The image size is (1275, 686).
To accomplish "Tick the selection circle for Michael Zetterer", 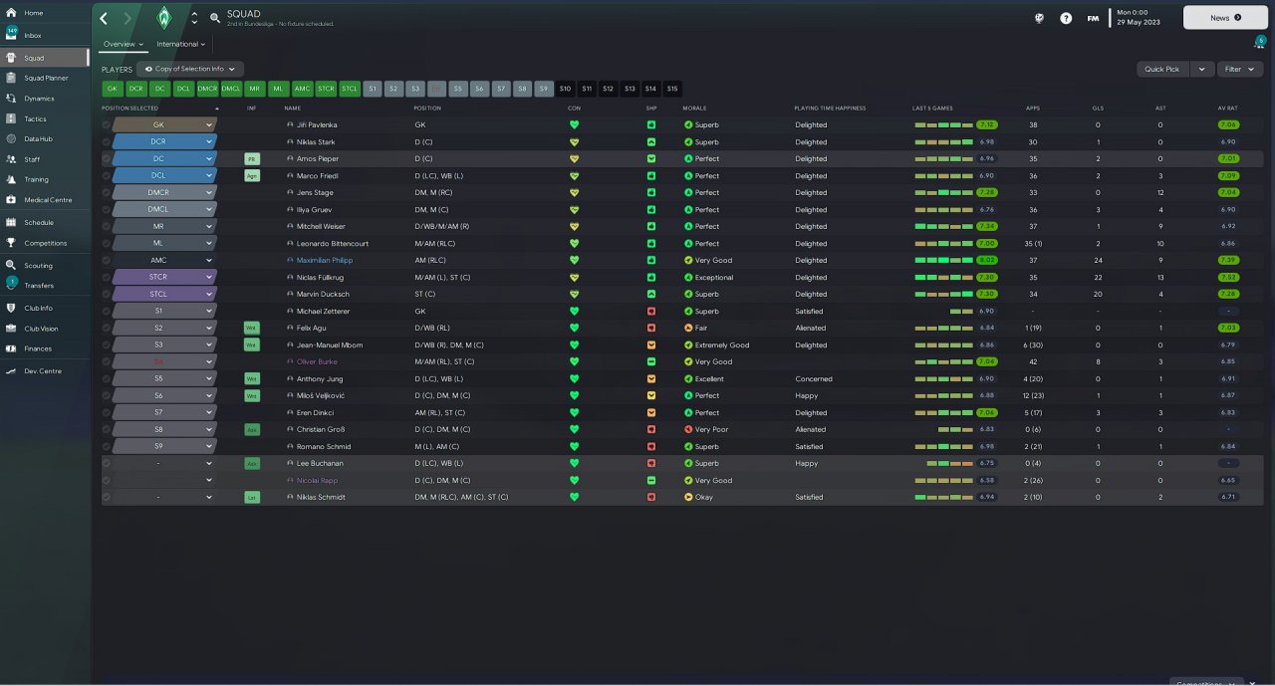I will [x=107, y=312].
